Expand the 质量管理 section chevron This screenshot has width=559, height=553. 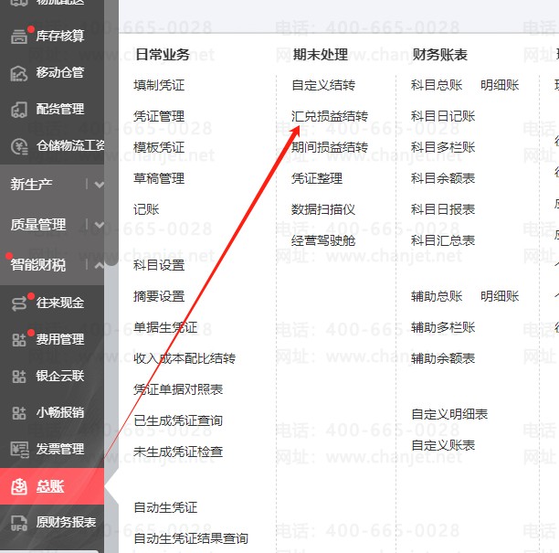coord(100,225)
